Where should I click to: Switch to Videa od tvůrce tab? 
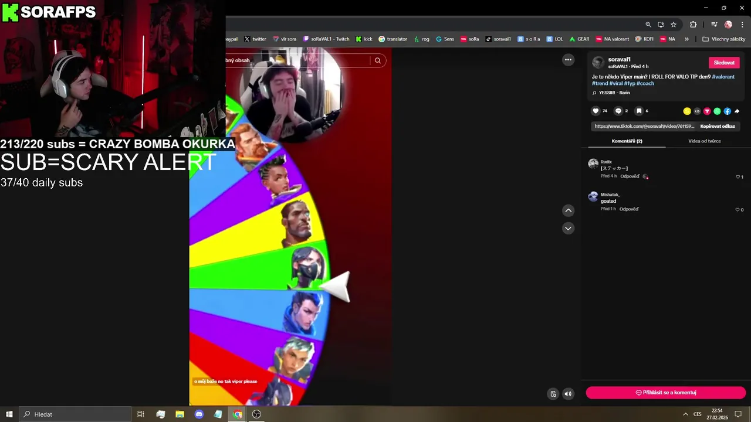tap(704, 141)
